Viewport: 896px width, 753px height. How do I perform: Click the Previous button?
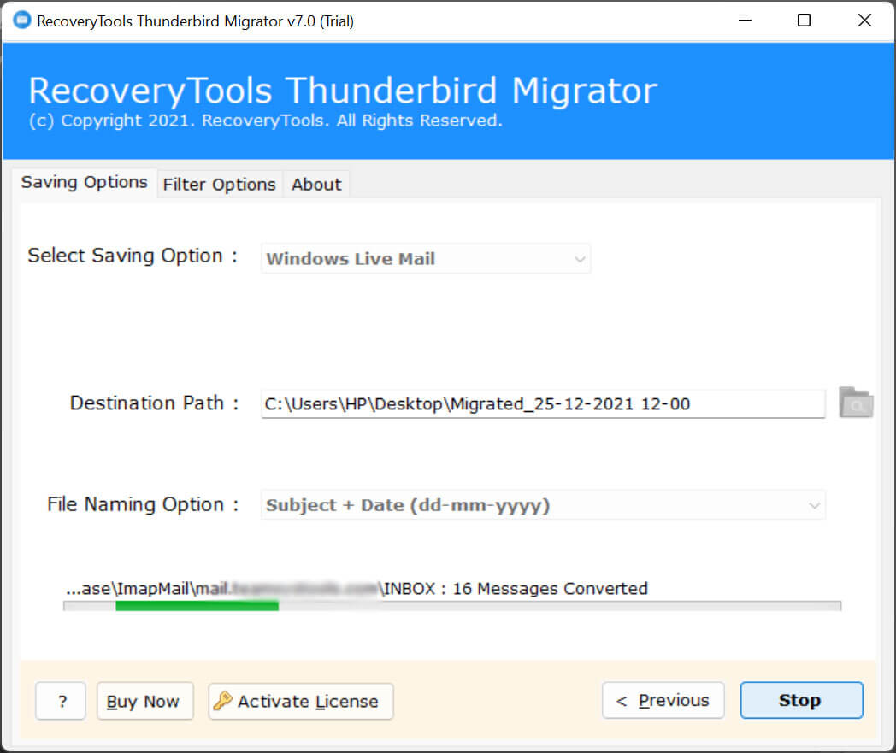[663, 700]
